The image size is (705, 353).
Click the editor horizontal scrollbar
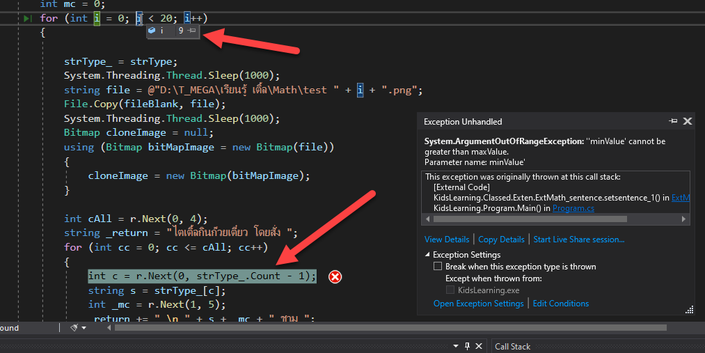[x=390, y=327]
